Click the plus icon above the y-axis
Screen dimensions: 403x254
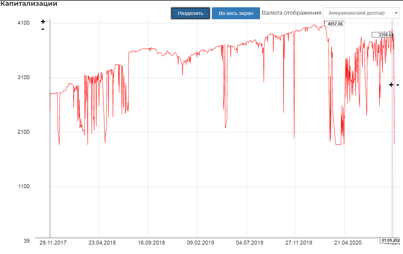(43, 22)
